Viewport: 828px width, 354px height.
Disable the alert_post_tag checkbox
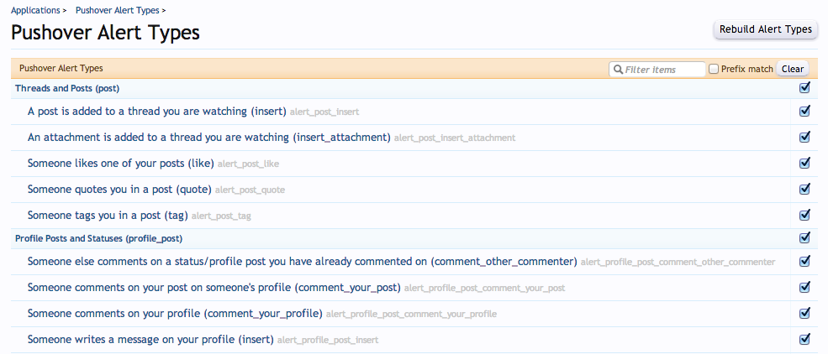pyautogui.click(x=804, y=215)
